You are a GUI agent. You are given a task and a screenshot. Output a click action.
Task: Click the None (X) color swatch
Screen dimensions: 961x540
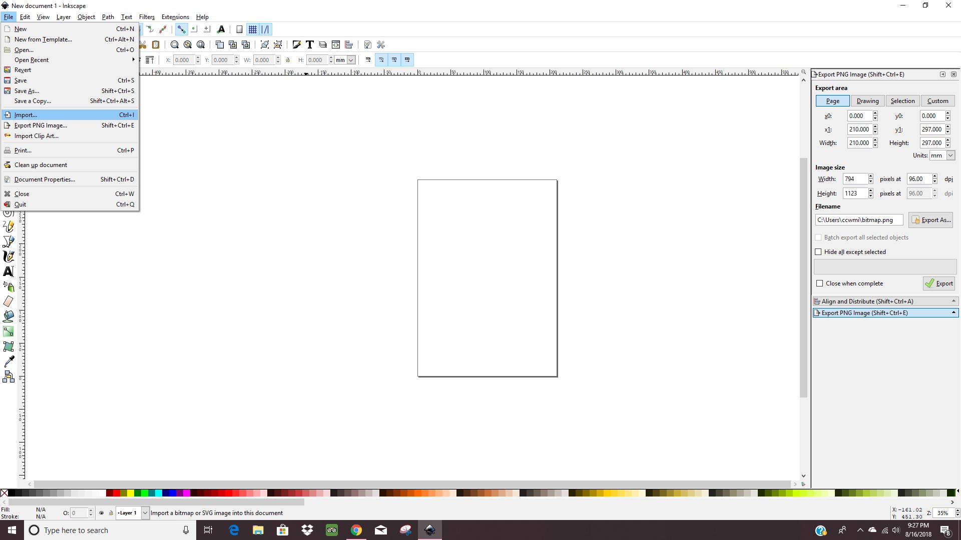pyautogui.click(x=4, y=493)
